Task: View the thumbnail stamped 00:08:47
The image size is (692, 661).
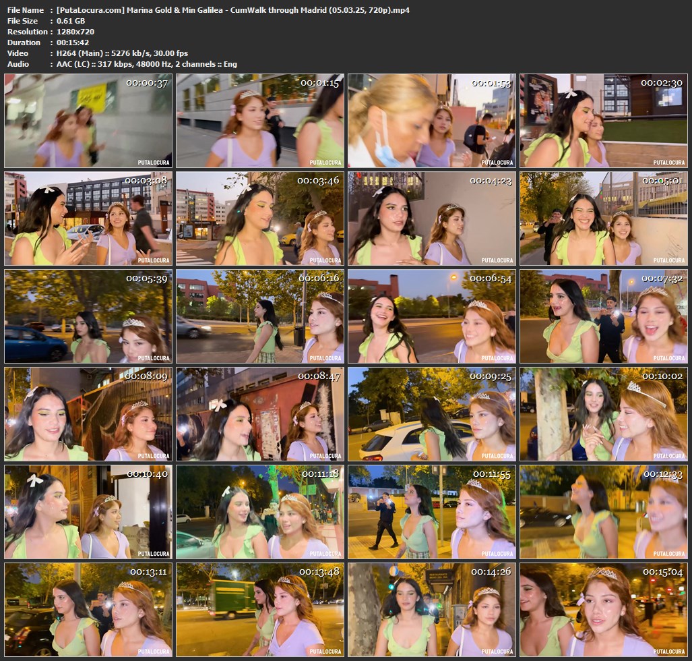Action: click(260, 414)
